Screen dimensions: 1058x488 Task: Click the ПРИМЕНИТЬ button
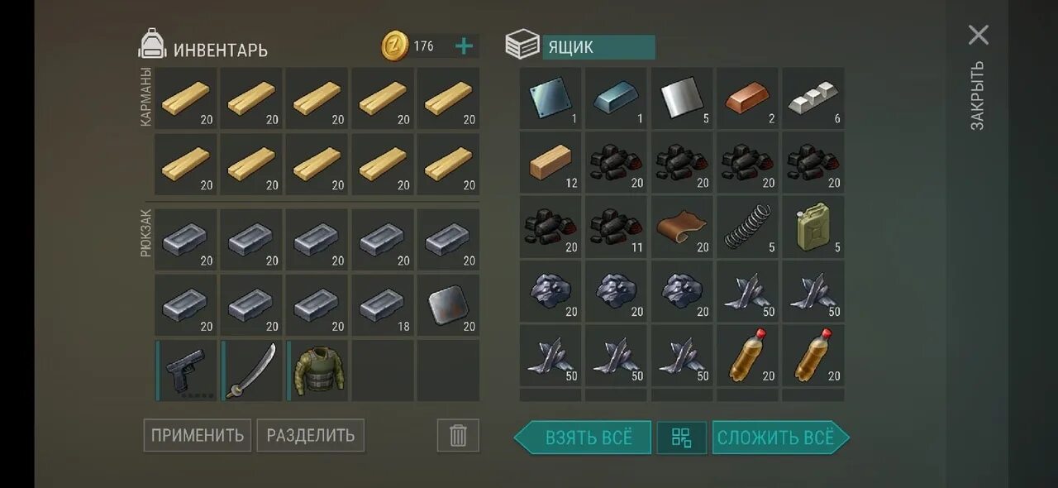tap(197, 435)
